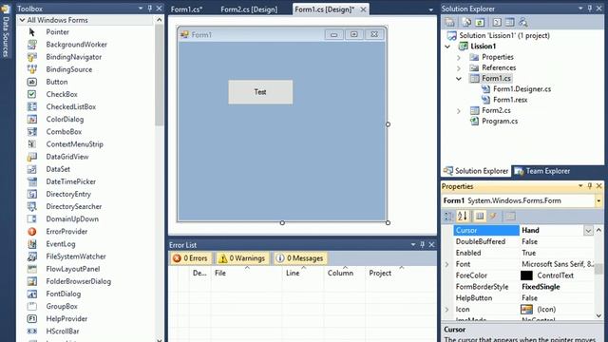Click the FormBorderStyle FixedSingle value
This screenshot has height=342, width=608.
tap(541, 287)
